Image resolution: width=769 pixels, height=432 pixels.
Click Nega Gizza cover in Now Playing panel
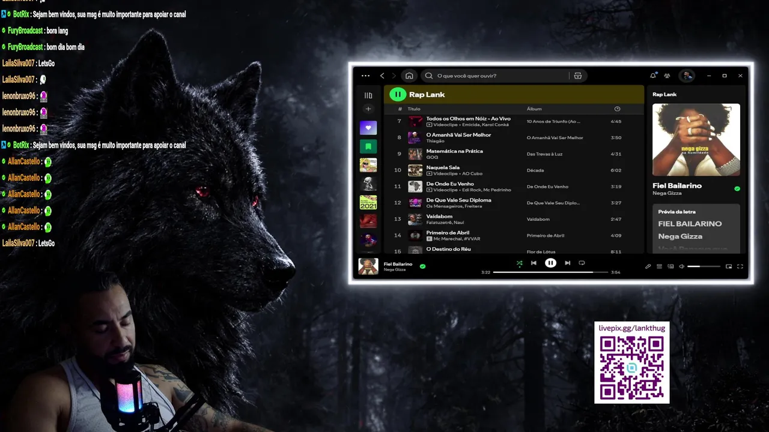(696, 140)
